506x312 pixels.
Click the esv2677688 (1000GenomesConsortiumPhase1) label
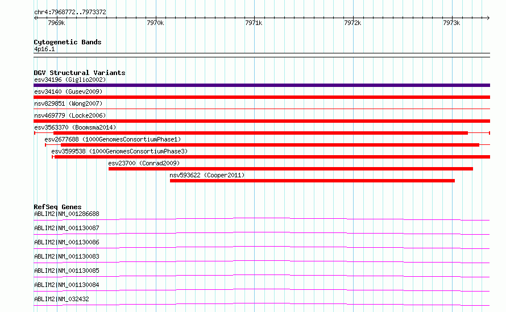(x=113, y=139)
